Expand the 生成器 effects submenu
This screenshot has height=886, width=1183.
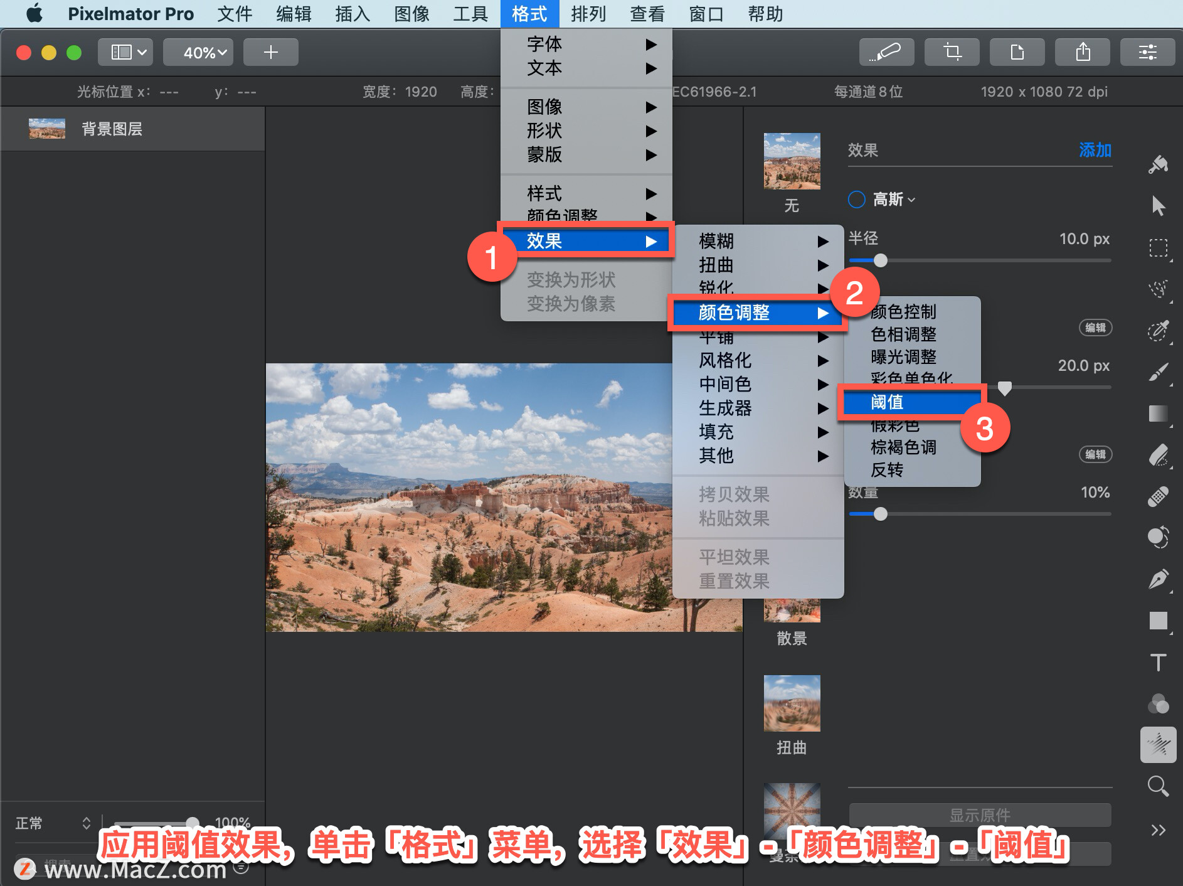click(758, 408)
